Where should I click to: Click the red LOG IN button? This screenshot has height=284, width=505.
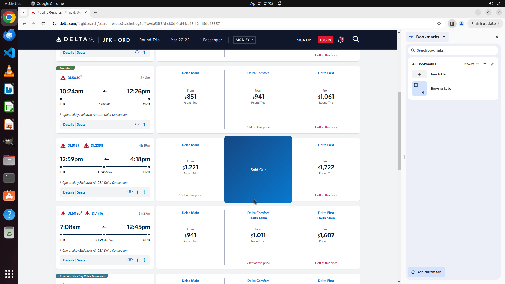pos(325,40)
